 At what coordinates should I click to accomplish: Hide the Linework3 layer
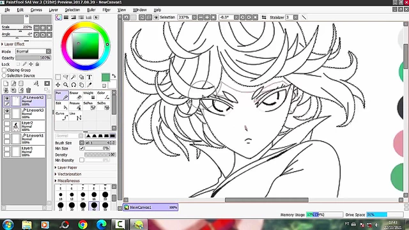coord(7,111)
